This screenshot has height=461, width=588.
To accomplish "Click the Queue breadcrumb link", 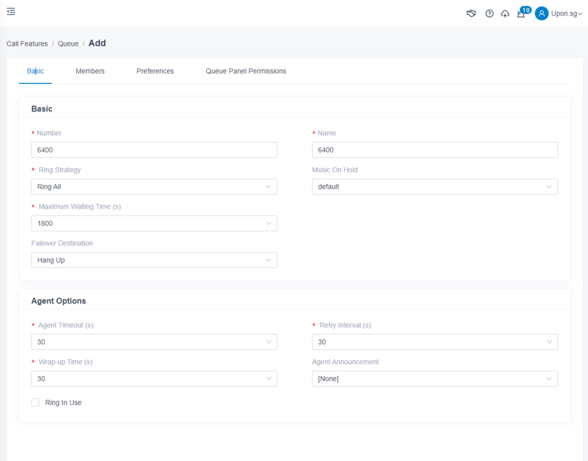I will point(68,44).
